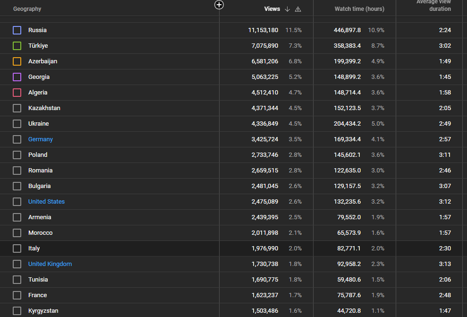
Task: Toggle the orange Azerbaijan checkbox
Action: pos(17,61)
